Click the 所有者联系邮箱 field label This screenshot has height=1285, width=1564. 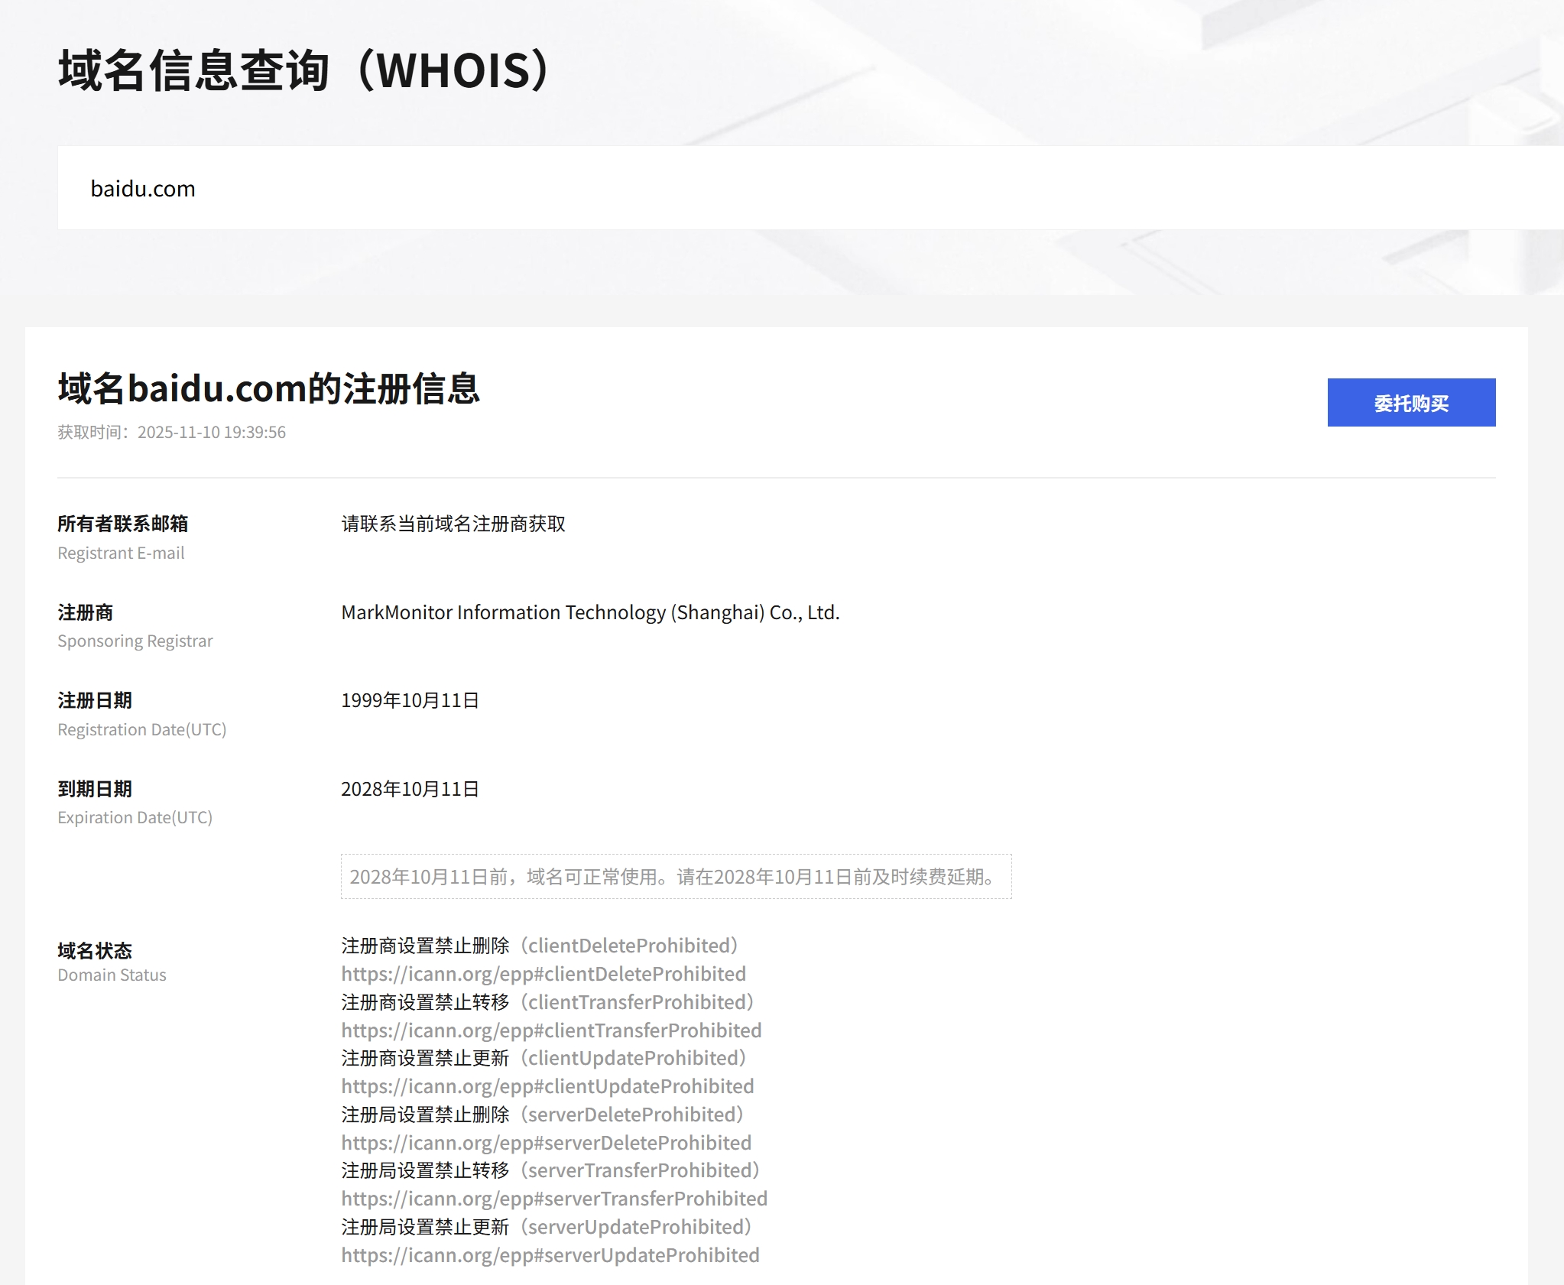tap(122, 524)
